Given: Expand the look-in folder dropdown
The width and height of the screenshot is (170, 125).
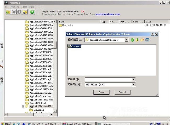Looking at the screenshot, I should pos(126,40).
